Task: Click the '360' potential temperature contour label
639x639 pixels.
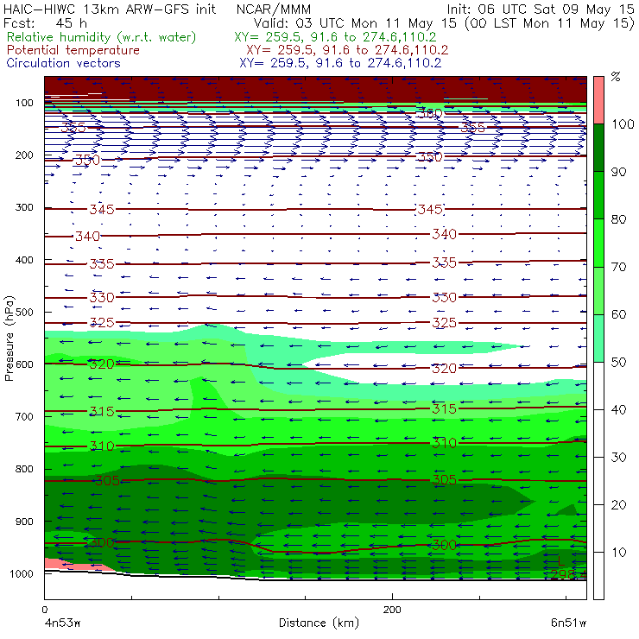Action: point(429,113)
